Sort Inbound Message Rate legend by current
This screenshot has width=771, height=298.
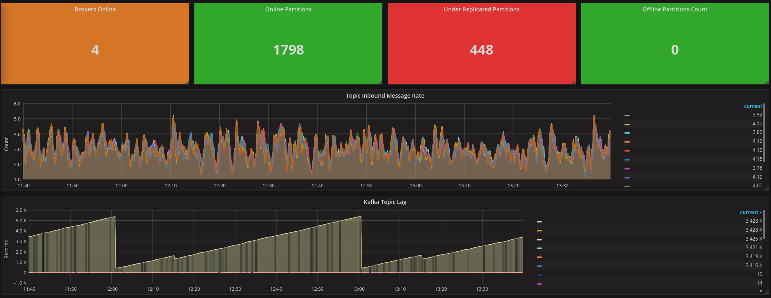tap(753, 106)
